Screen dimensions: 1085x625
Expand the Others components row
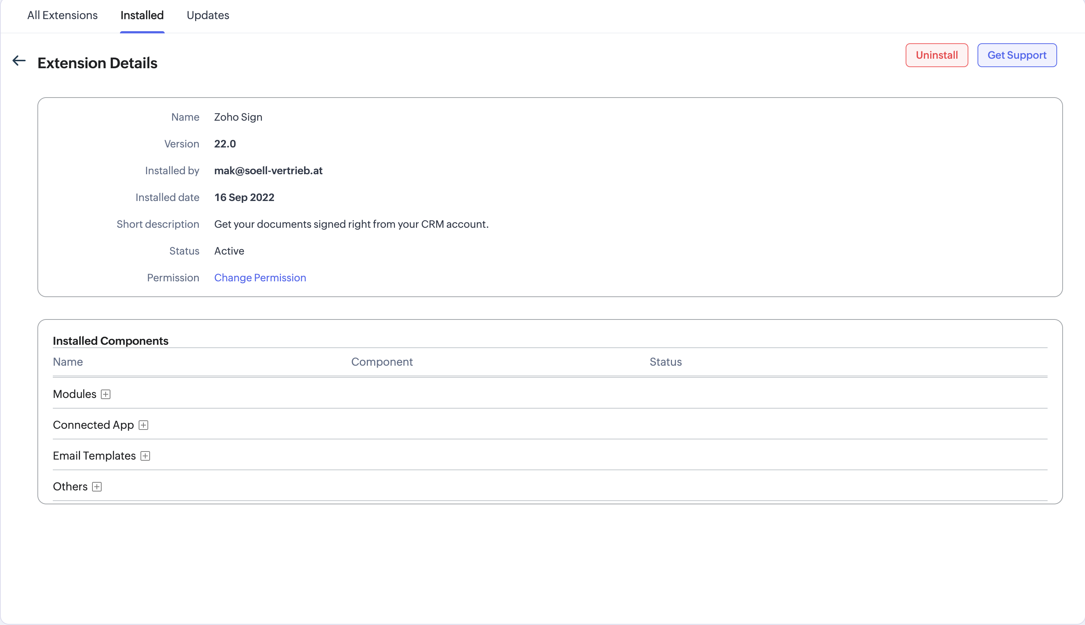point(97,487)
